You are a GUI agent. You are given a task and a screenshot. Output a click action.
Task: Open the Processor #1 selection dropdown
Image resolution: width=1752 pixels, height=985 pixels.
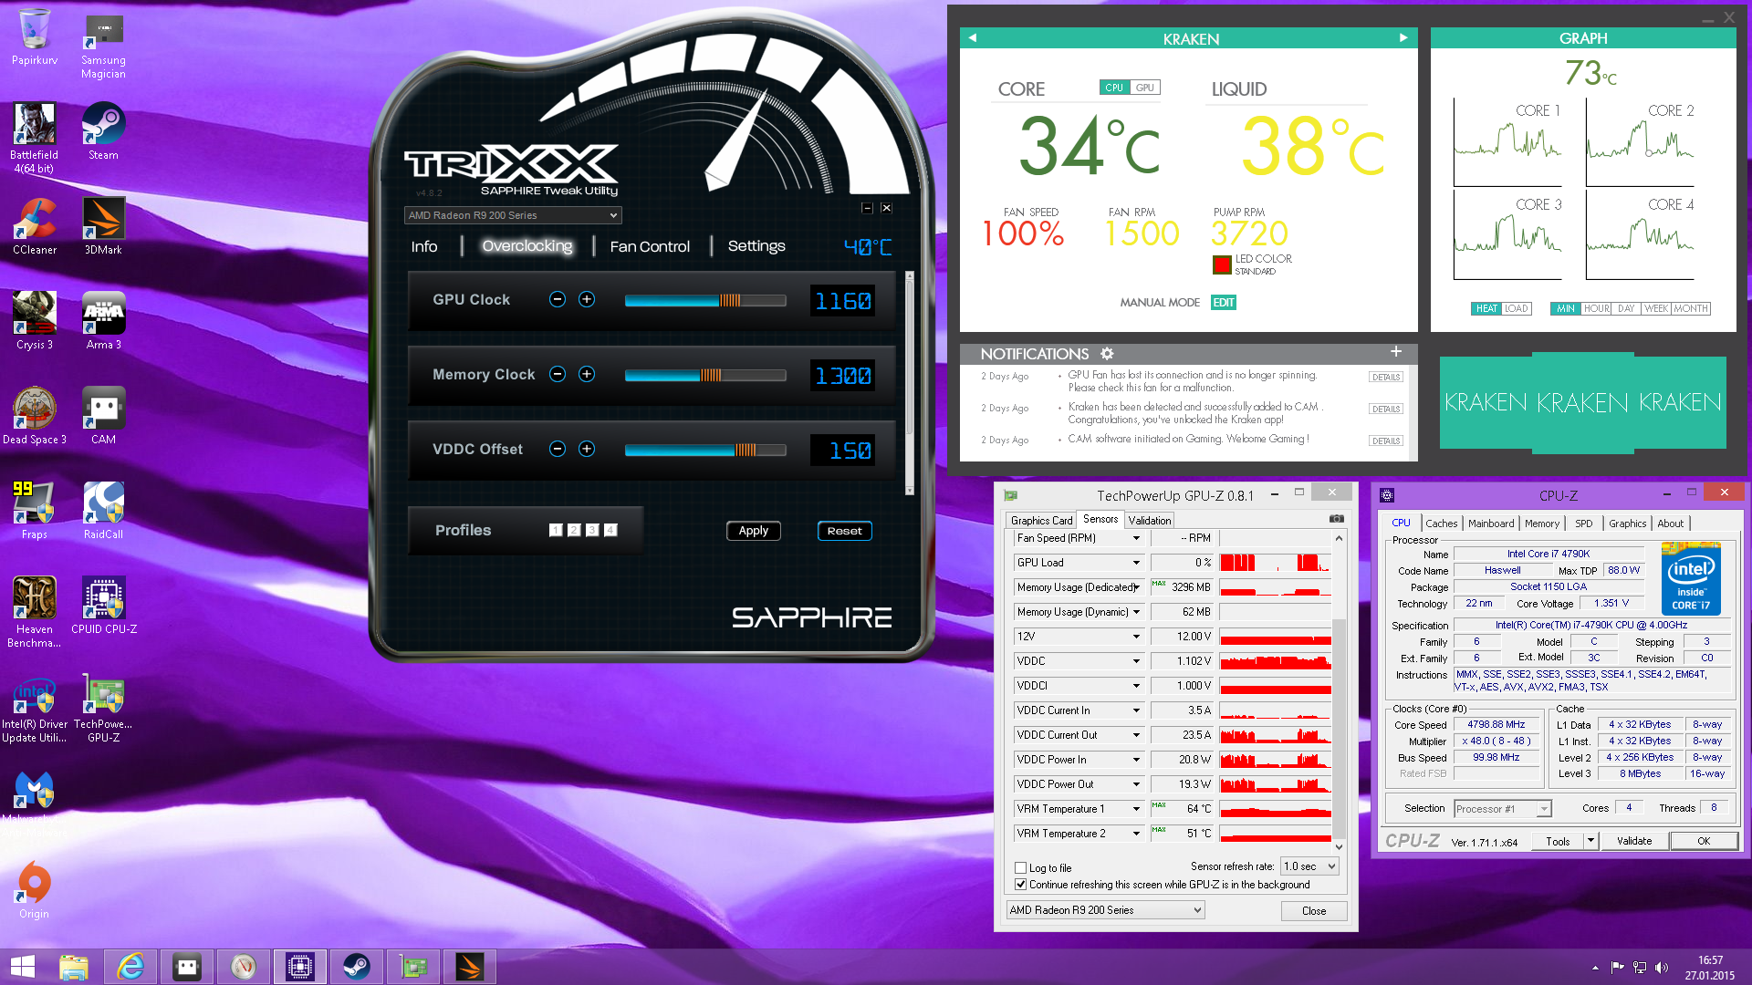coord(1502,809)
